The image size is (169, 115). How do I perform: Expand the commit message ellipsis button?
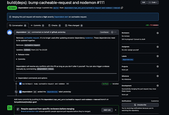68,84
